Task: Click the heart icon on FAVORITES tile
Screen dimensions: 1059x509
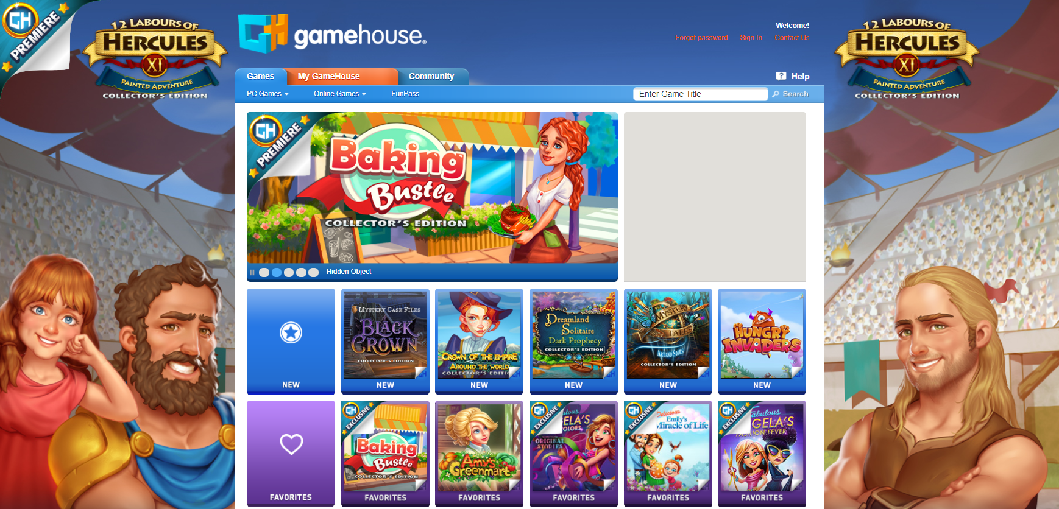Action: pyautogui.click(x=291, y=444)
